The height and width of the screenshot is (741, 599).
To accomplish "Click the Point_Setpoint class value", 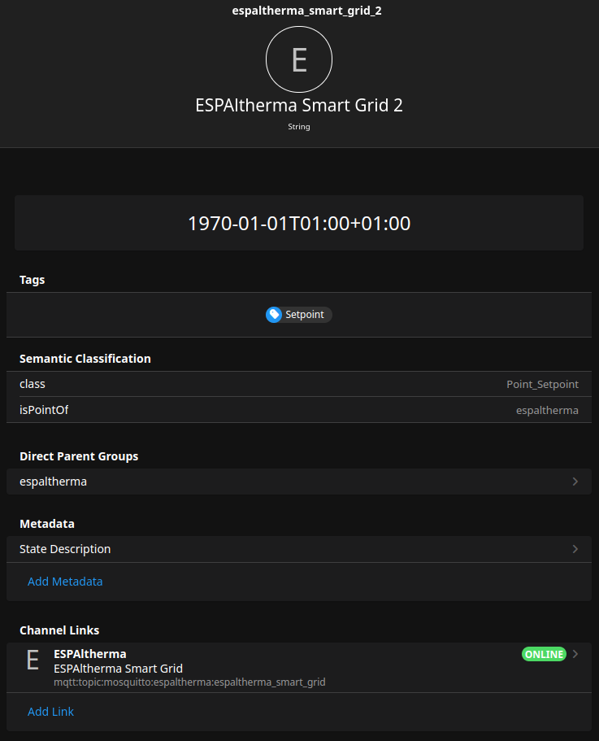I will pos(542,384).
